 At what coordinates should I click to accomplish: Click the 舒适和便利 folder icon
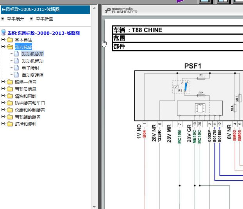[x=10, y=124]
